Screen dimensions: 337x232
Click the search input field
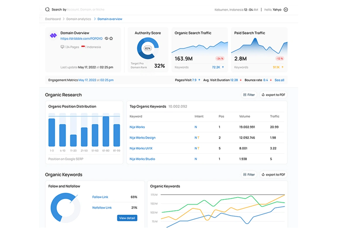pos(85,9)
